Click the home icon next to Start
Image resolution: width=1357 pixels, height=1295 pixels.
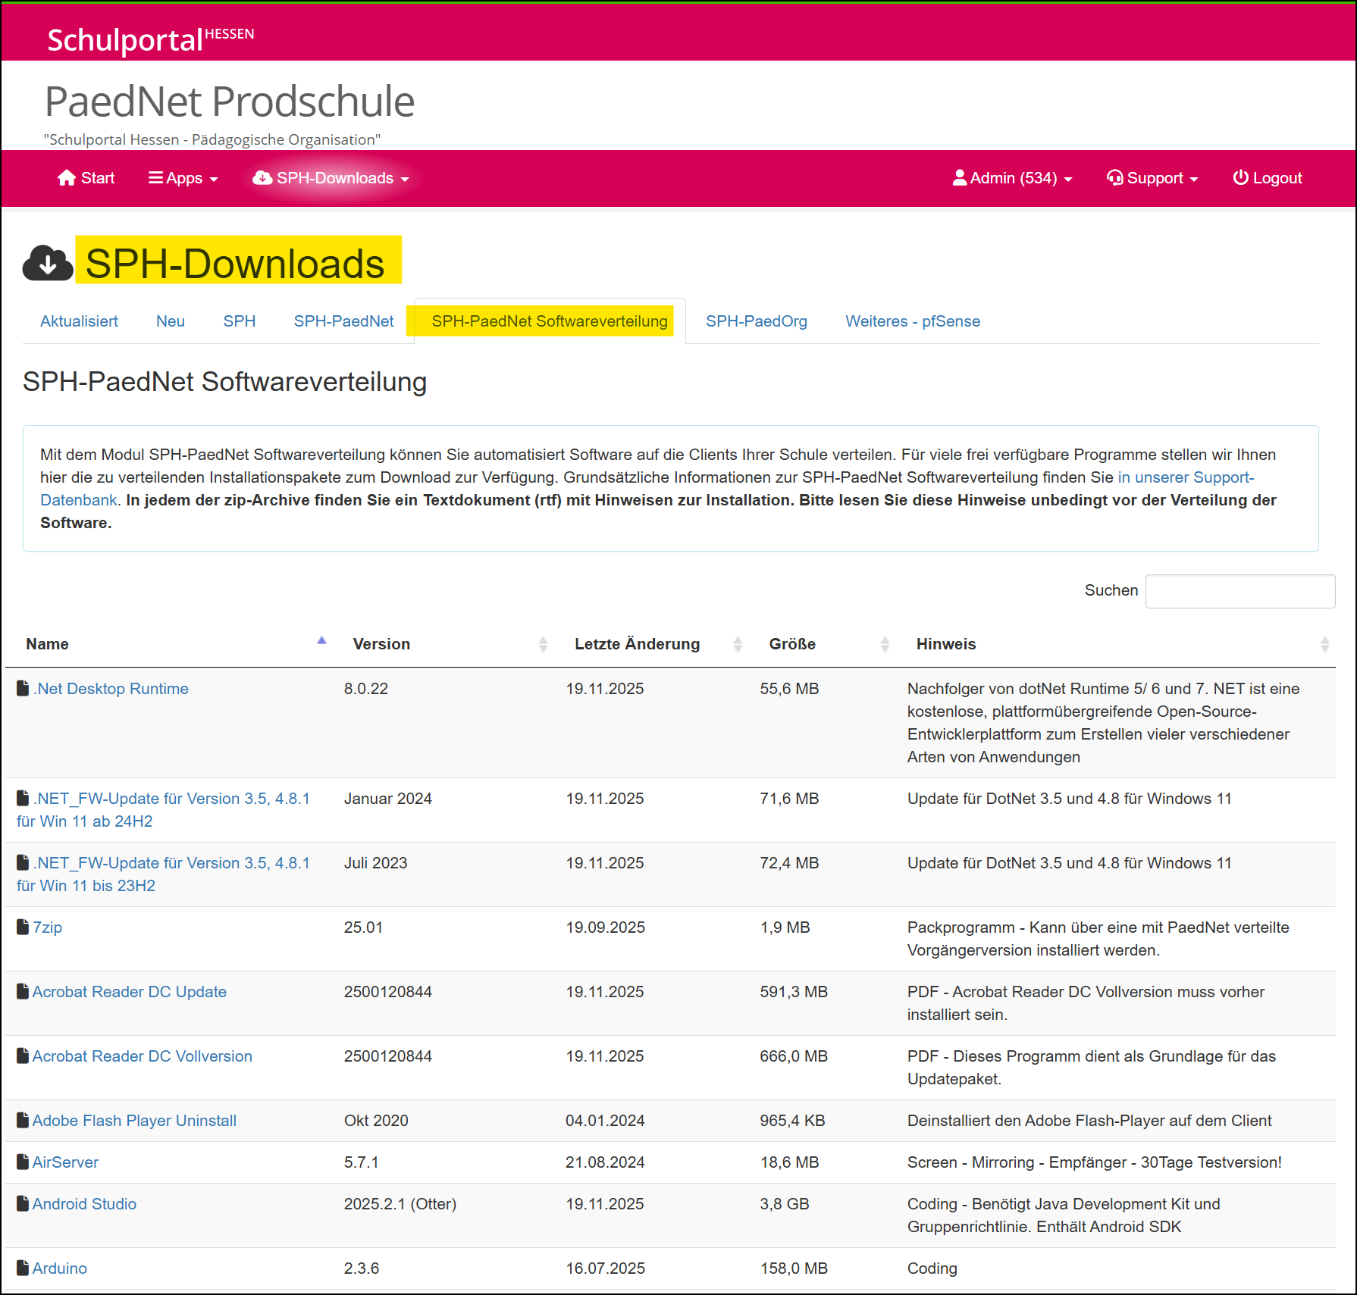coord(67,177)
